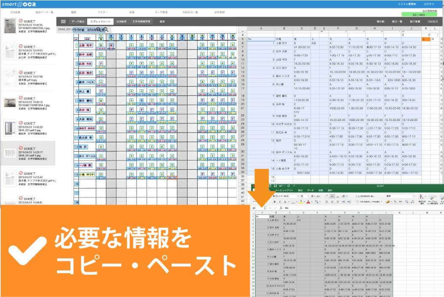Right-align text in Excel ribbon
This screenshot has height=297, width=444.
click(338, 202)
